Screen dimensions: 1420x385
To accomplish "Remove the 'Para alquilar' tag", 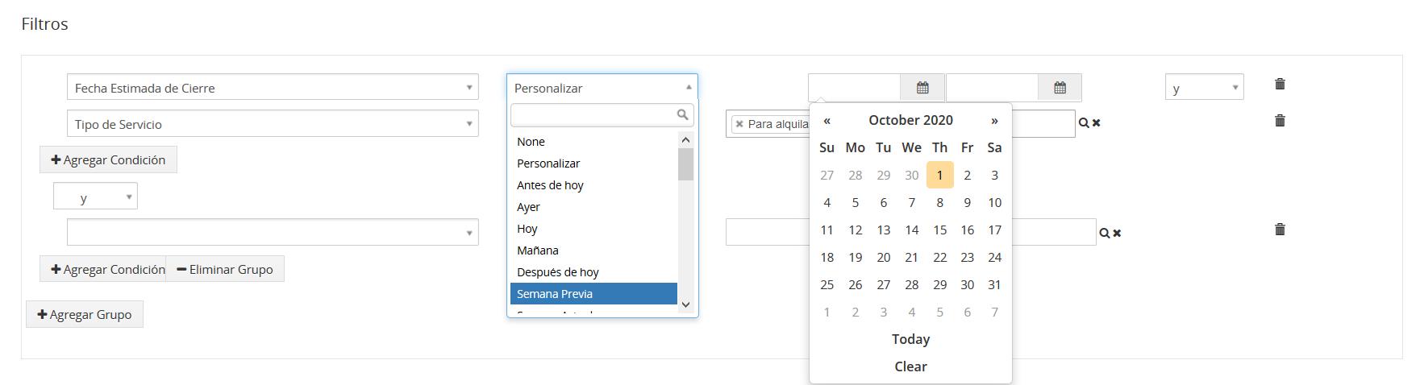I will [739, 124].
